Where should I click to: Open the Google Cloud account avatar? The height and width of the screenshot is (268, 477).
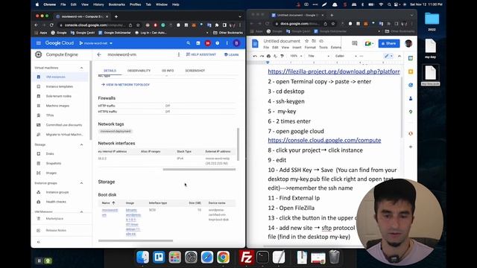coord(236,43)
